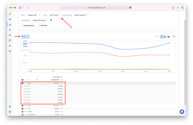Image resolution: width=193 pixels, height=125 pixels.
Task: Toggle the teal FBIA series checkbox
Action: pos(23,109)
